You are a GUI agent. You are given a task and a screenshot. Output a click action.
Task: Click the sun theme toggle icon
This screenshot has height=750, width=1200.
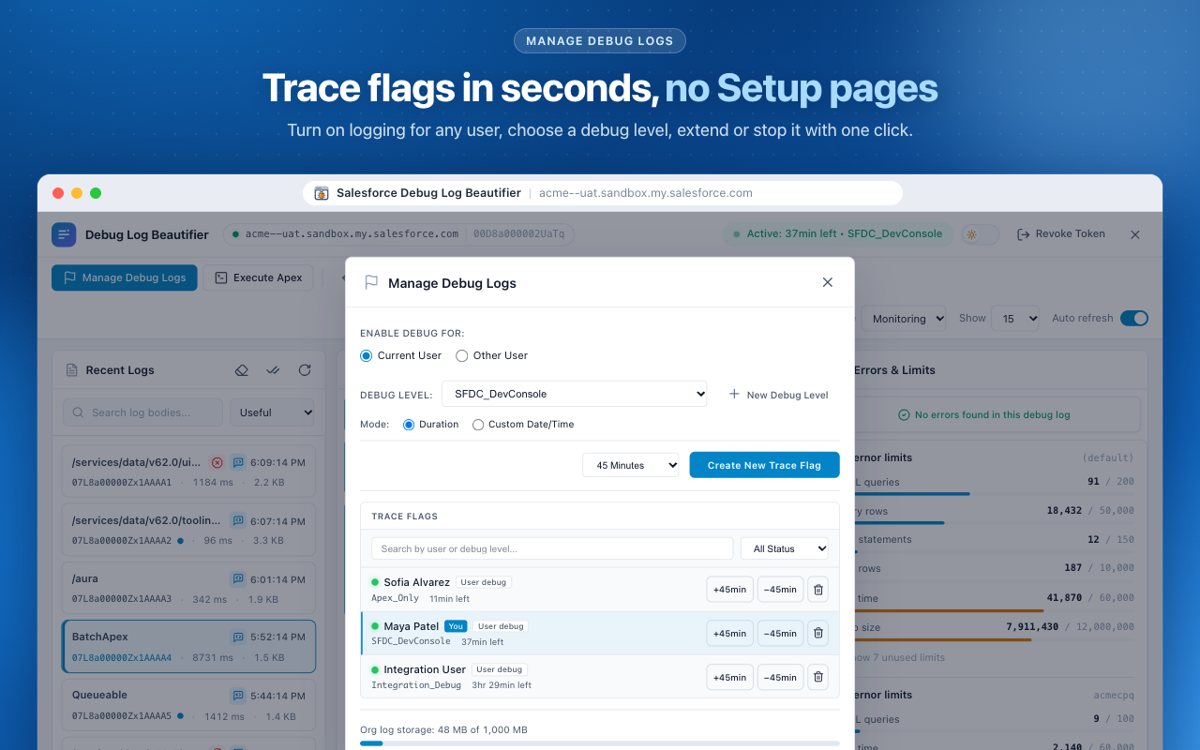971,234
